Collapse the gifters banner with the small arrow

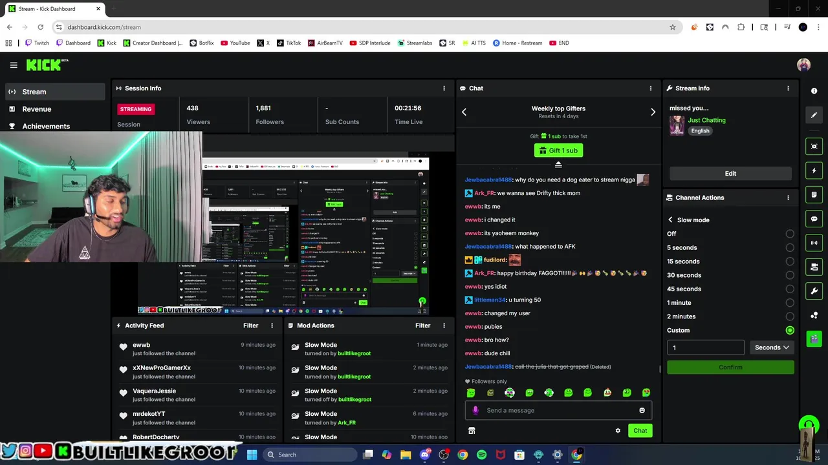click(558, 165)
